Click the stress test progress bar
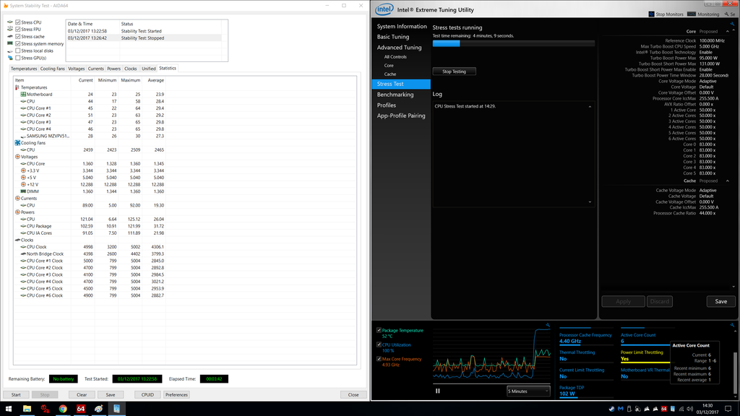 pyautogui.click(x=514, y=43)
